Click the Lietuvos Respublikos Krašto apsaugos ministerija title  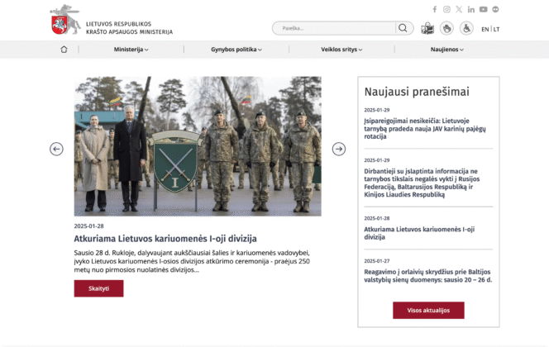[x=129, y=28]
